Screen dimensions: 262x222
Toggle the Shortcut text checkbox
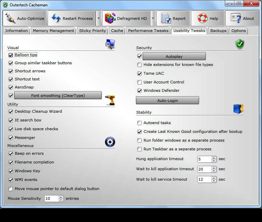pos(10,79)
